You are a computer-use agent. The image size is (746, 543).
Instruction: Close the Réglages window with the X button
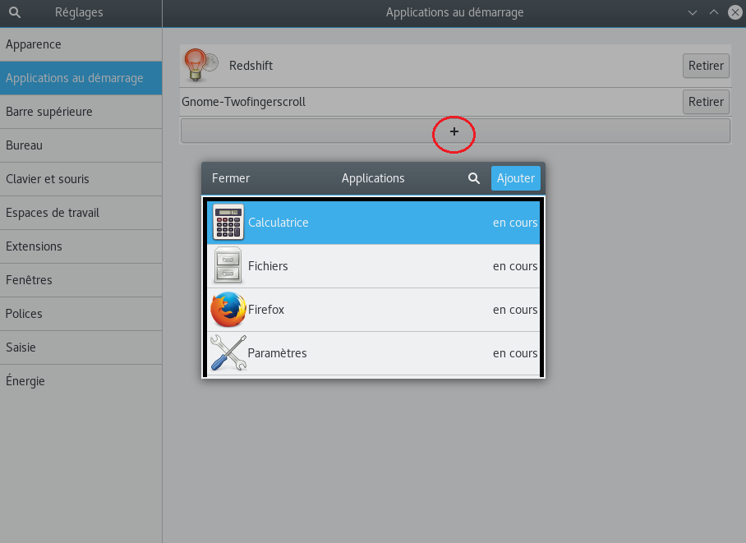click(735, 12)
